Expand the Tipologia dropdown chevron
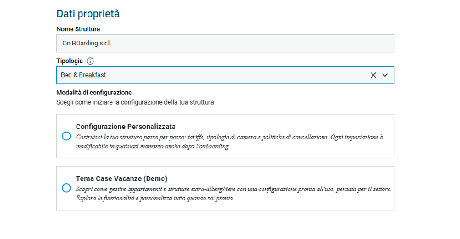 385,75
